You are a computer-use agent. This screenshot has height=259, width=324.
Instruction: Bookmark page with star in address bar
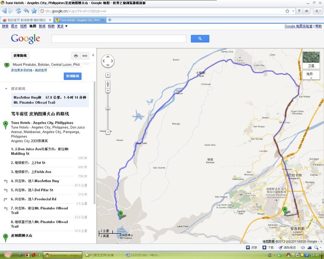(287, 11)
